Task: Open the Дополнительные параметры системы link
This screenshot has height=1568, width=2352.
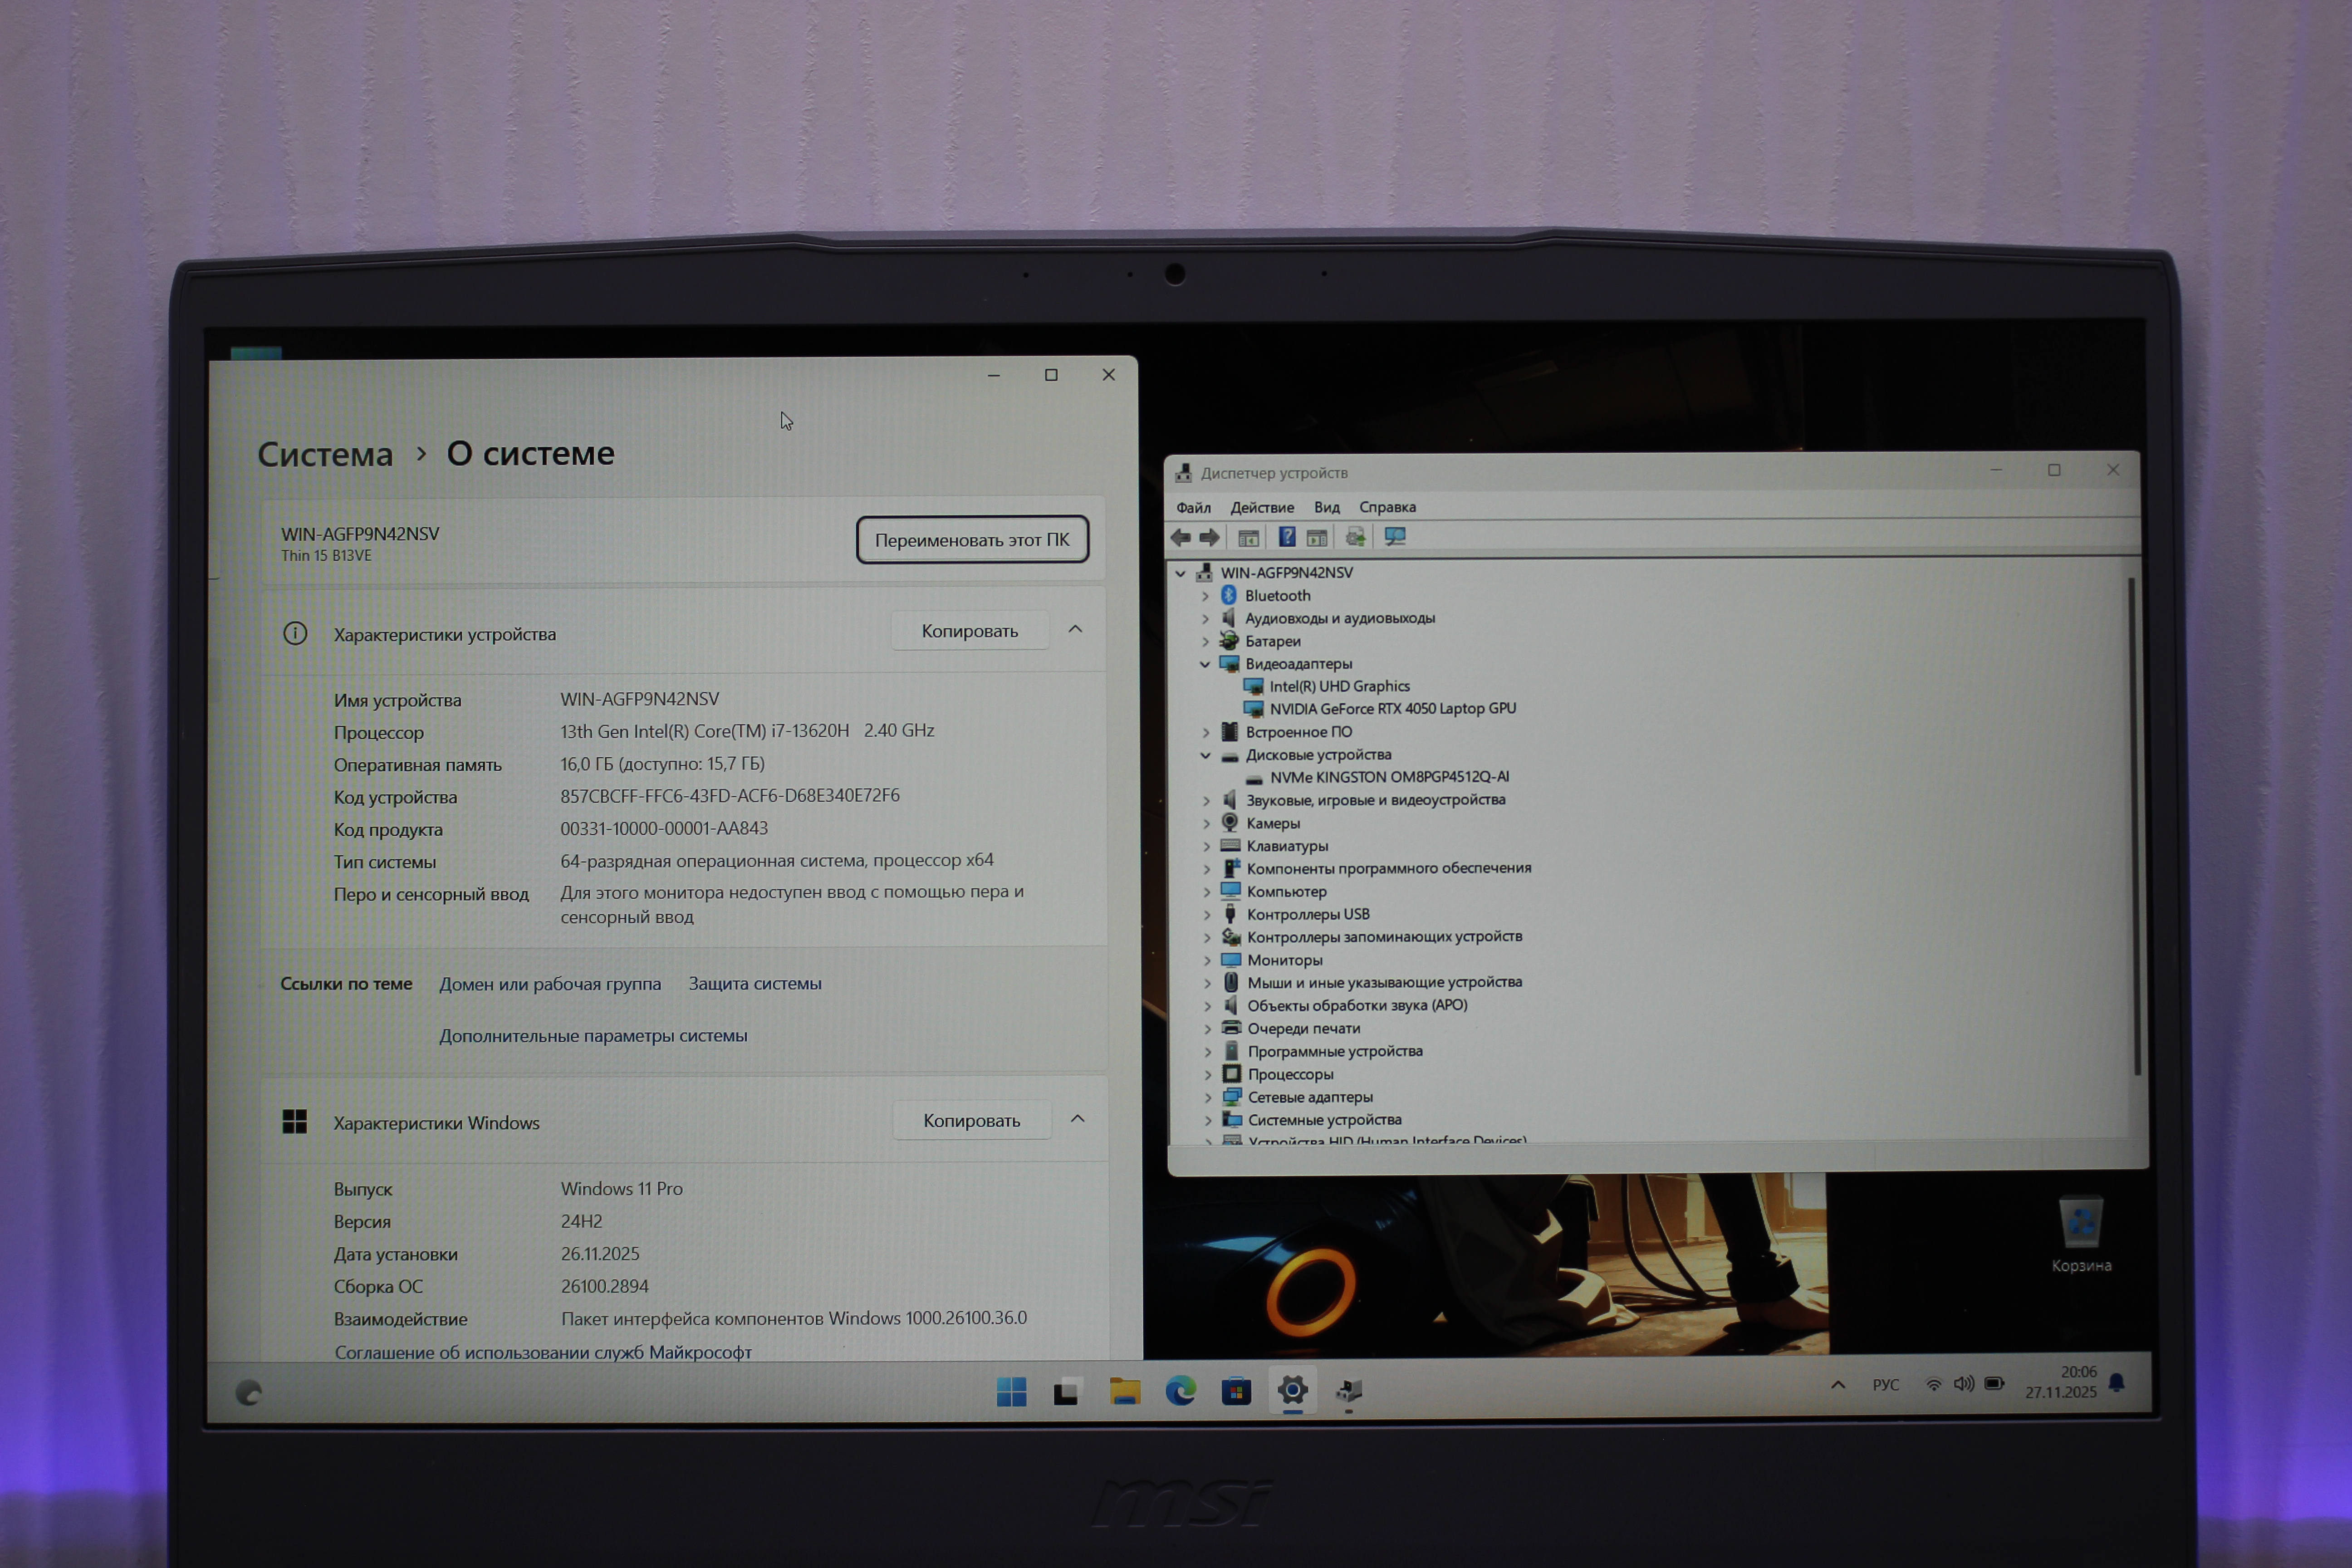Action: (593, 1036)
